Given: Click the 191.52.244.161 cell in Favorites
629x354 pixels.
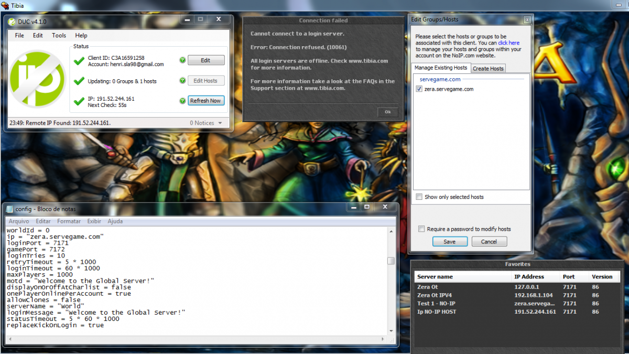Looking at the screenshot, I should coord(534,312).
